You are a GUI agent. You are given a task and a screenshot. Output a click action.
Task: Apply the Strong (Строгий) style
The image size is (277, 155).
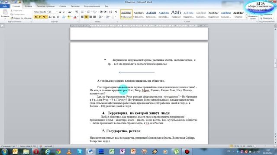pos(238,14)
